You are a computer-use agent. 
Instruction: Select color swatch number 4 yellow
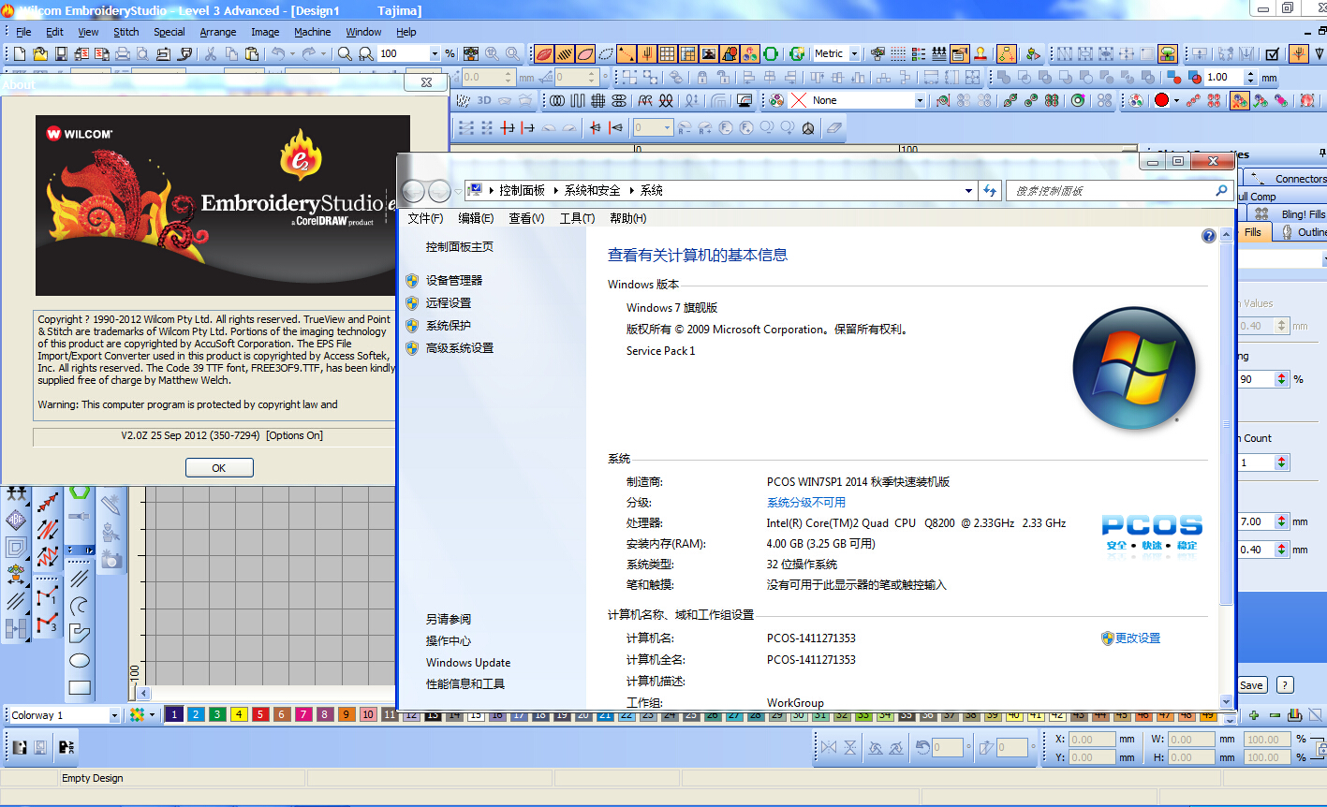(x=239, y=715)
